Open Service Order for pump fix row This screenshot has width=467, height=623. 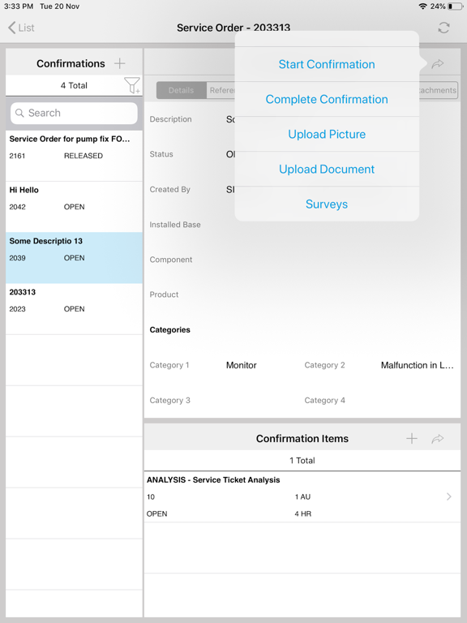pyautogui.click(x=74, y=156)
